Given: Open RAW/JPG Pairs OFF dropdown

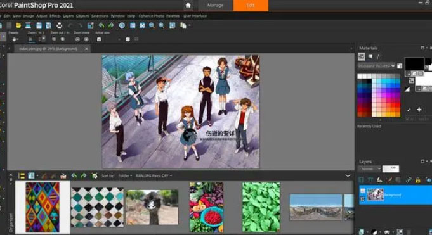Looking at the screenshot, I should (x=154, y=176).
